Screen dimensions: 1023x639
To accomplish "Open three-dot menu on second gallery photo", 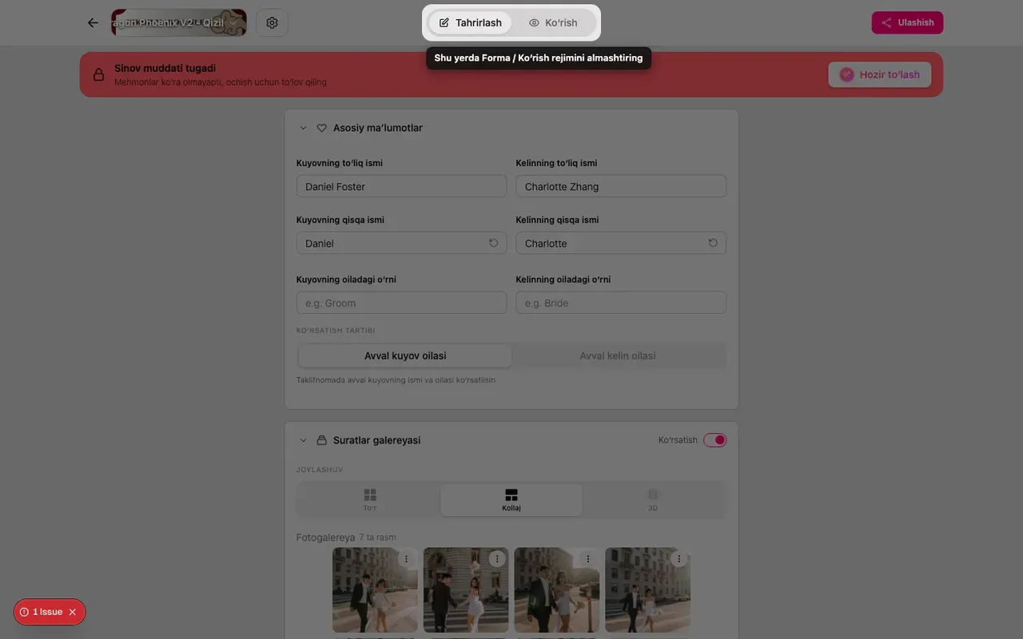I will (497, 559).
